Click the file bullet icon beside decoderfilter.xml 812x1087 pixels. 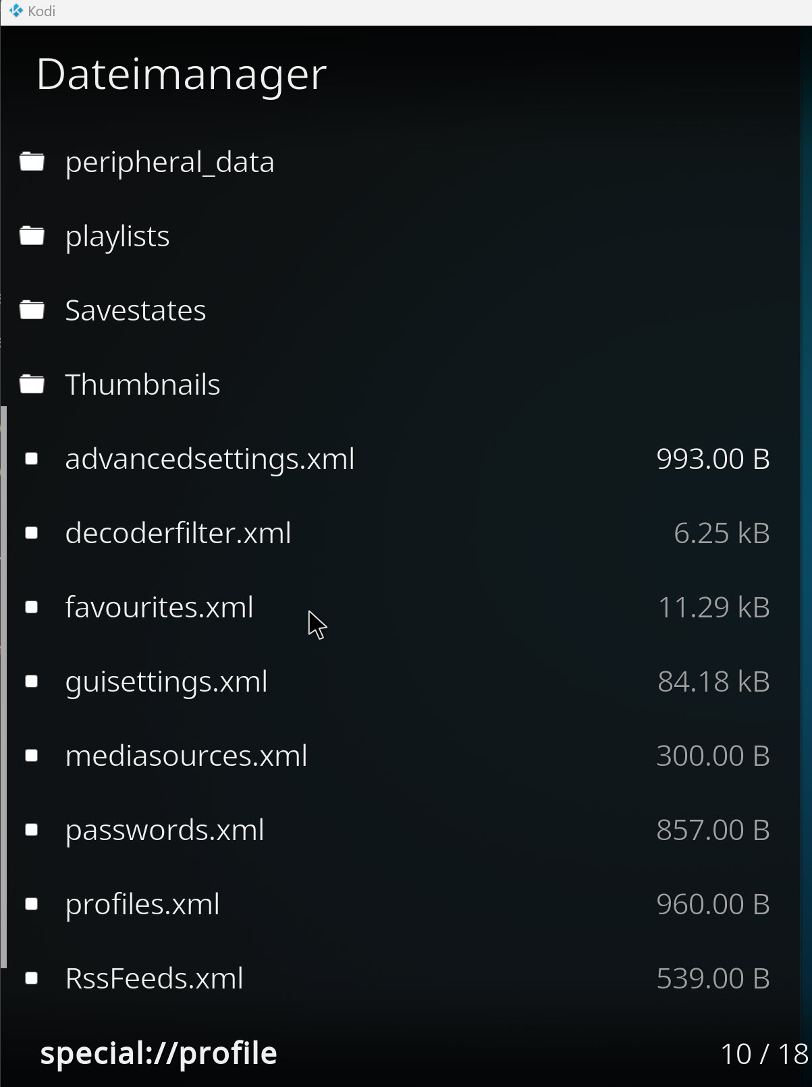pos(32,533)
